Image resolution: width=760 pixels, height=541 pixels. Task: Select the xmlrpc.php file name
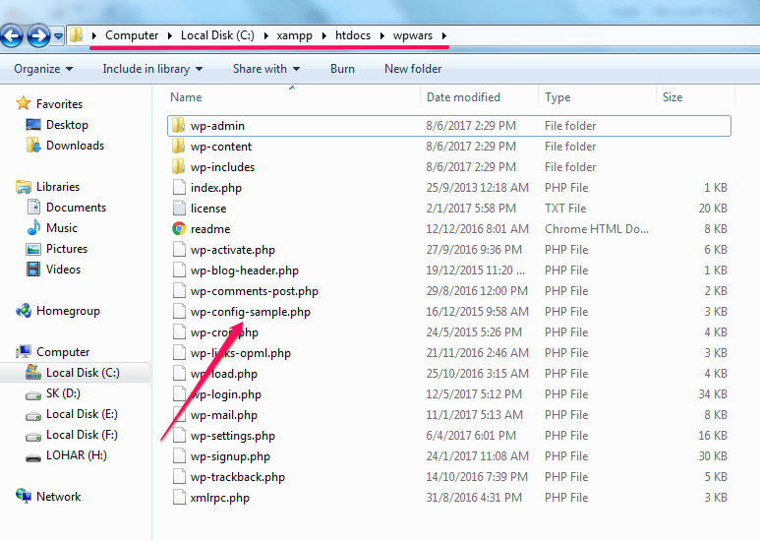(219, 498)
